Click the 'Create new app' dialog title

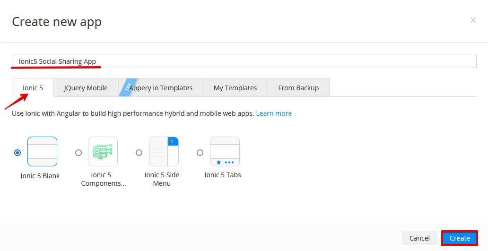coord(57,22)
